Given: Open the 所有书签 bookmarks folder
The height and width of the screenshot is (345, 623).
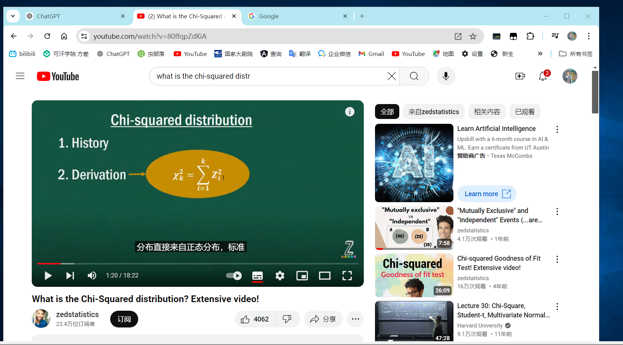Looking at the screenshot, I should click(x=576, y=54).
